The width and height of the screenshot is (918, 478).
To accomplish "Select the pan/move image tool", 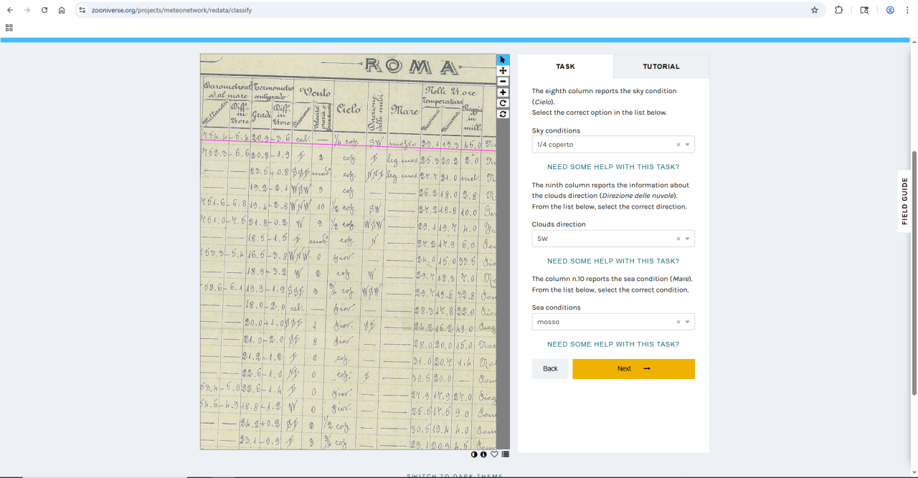I will [x=503, y=70].
